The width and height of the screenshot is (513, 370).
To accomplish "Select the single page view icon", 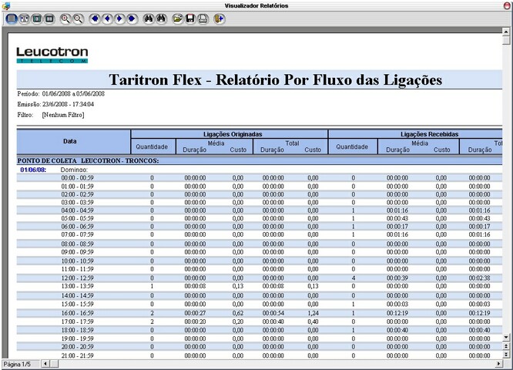I will coord(37,18).
